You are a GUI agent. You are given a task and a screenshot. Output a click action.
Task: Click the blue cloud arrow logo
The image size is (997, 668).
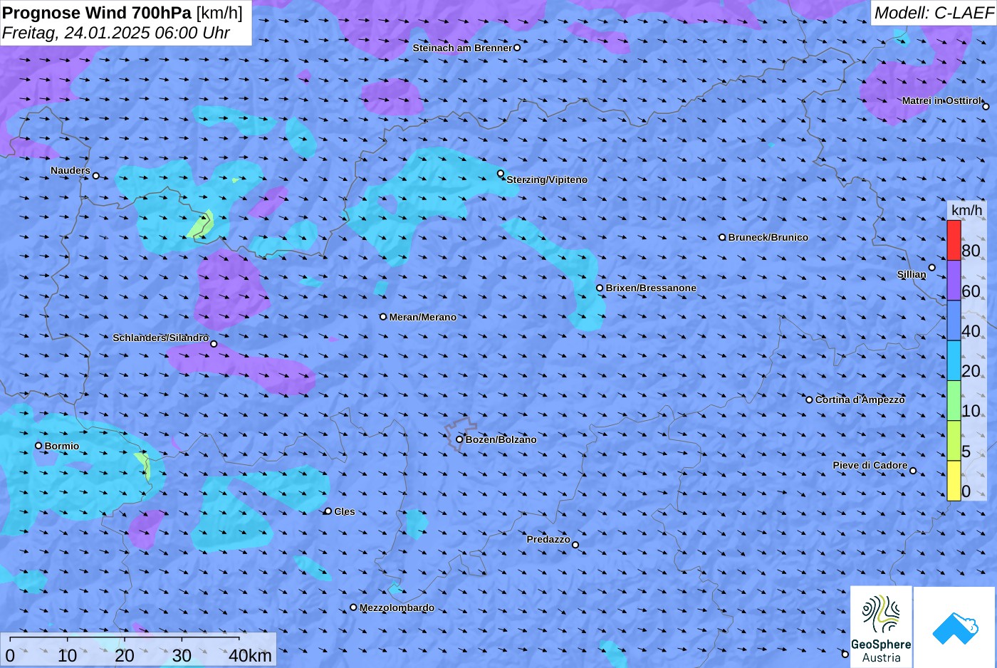(x=955, y=627)
